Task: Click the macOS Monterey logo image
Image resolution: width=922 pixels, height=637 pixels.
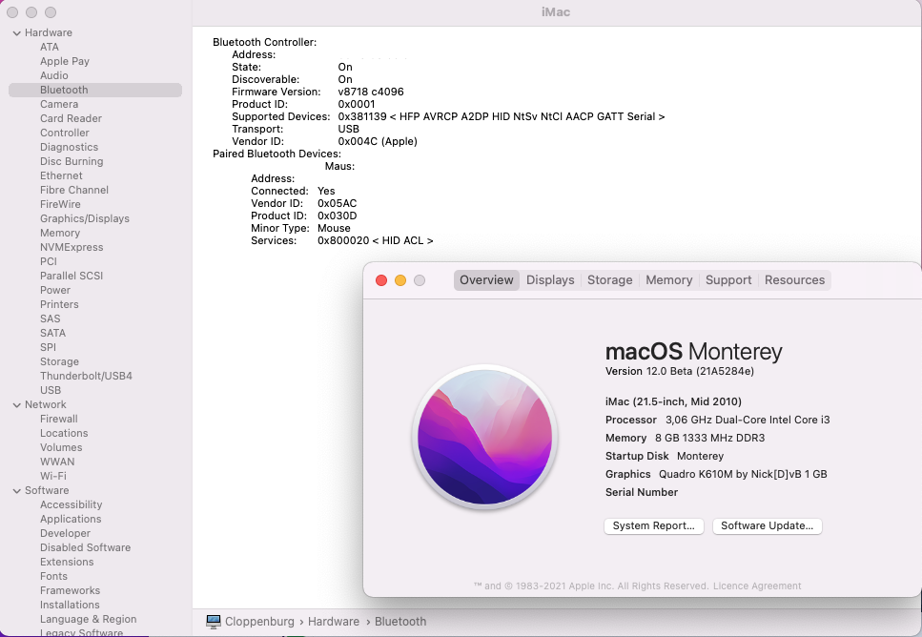Action: pos(485,437)
